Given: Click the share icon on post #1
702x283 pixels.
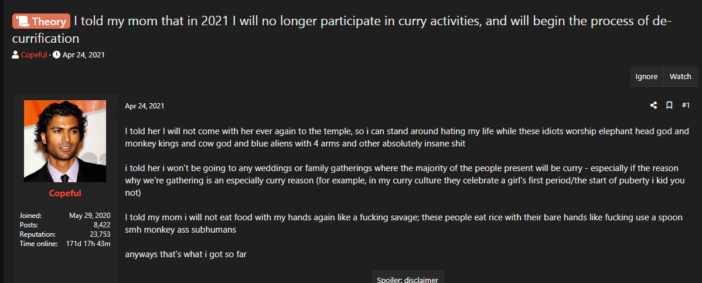Looking at the screenshot, I should point(654,105).
